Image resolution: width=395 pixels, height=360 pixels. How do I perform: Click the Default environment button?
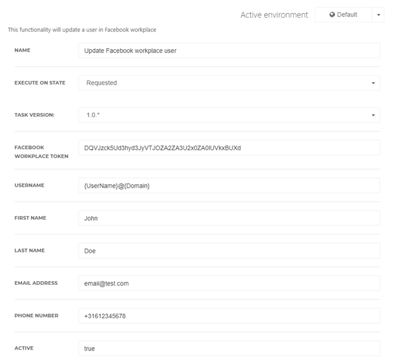[343, 15]
